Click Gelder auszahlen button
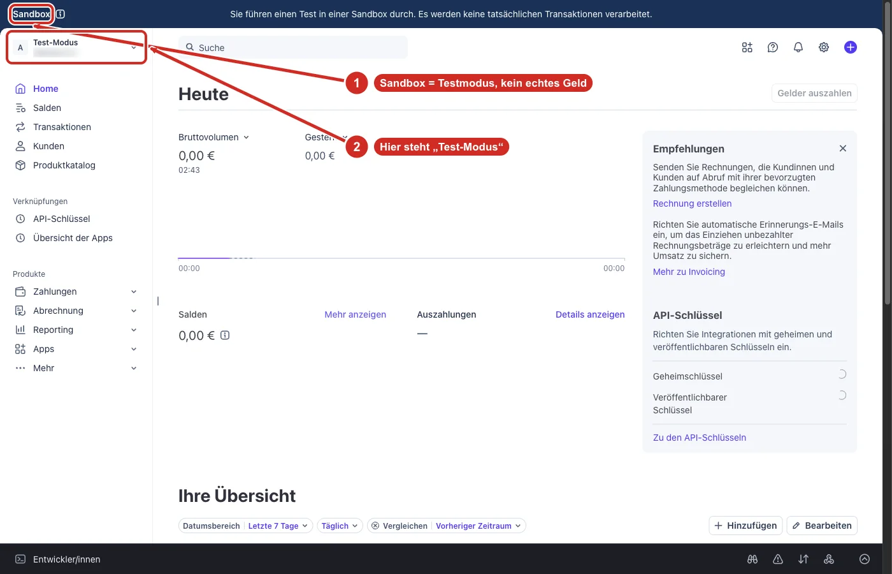Screen dimensions: 892x574 (814, 93)
